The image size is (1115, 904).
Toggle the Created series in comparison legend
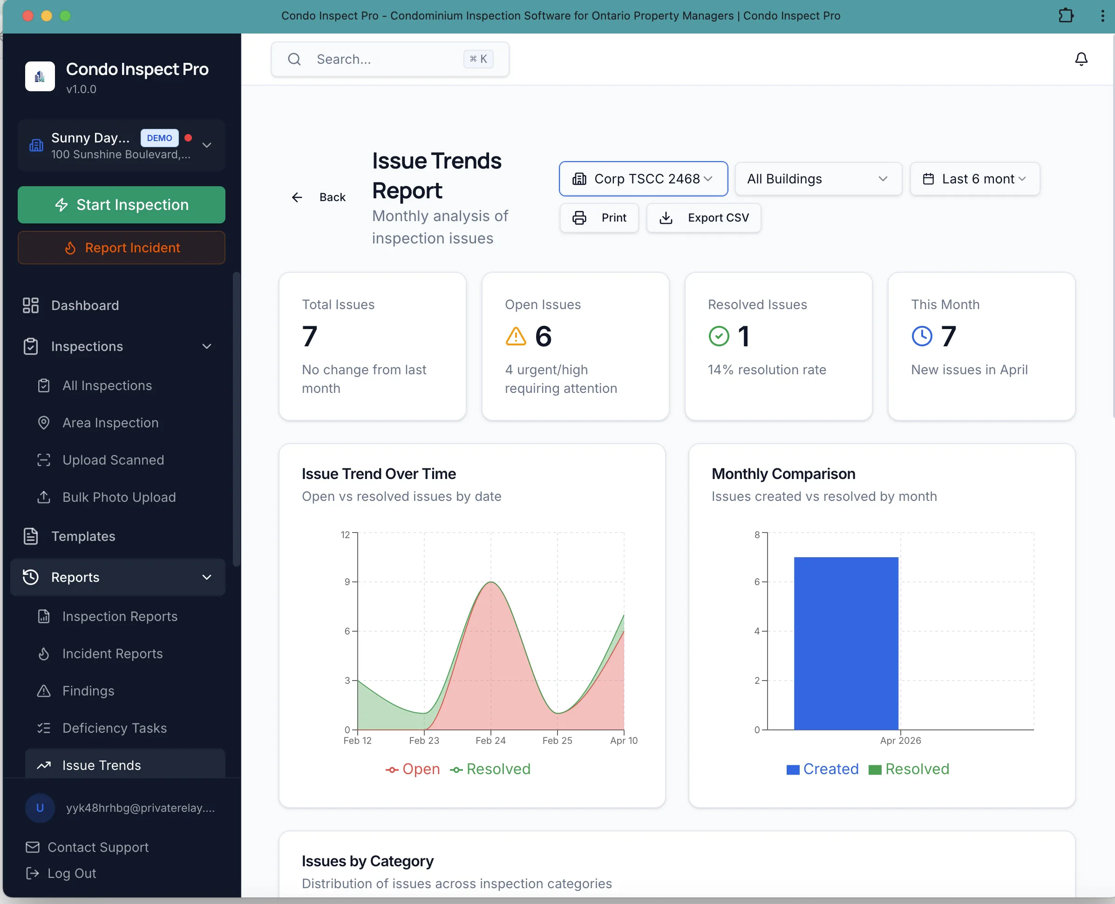click(822, 769)
